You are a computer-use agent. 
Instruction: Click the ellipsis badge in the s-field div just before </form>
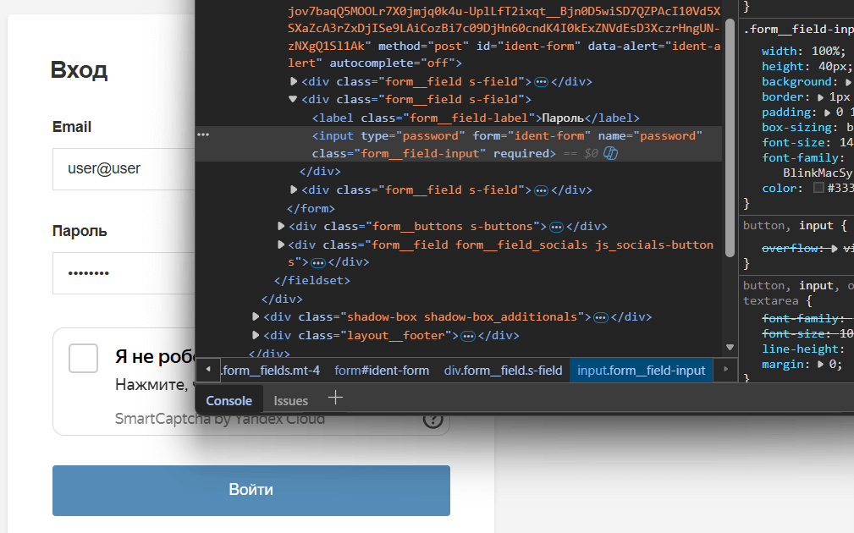click(541, 190)
